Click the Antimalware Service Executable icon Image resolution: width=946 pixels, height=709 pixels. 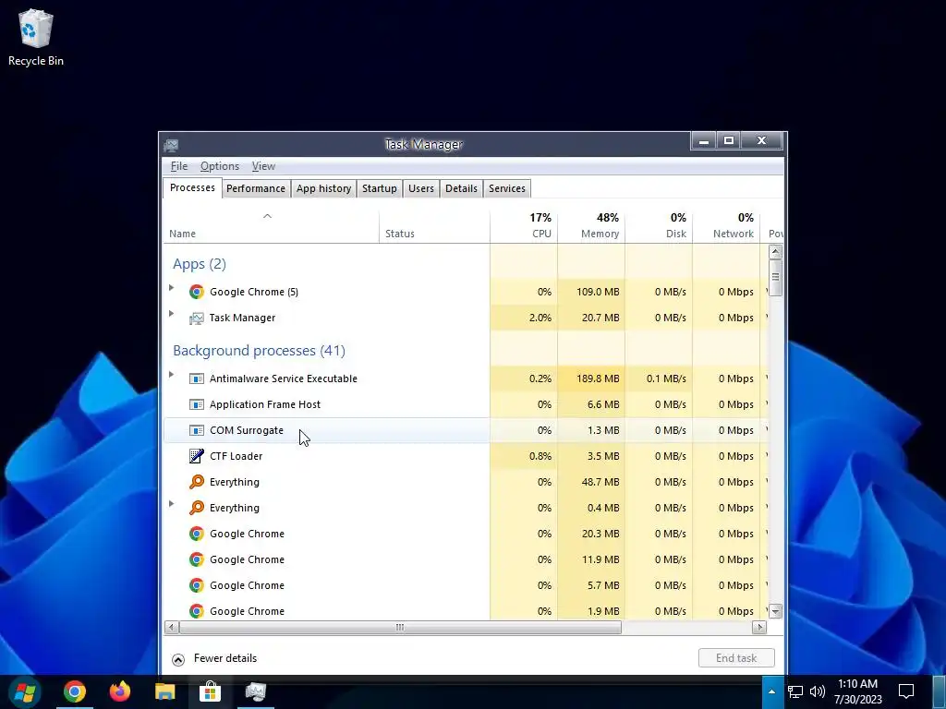196,379
